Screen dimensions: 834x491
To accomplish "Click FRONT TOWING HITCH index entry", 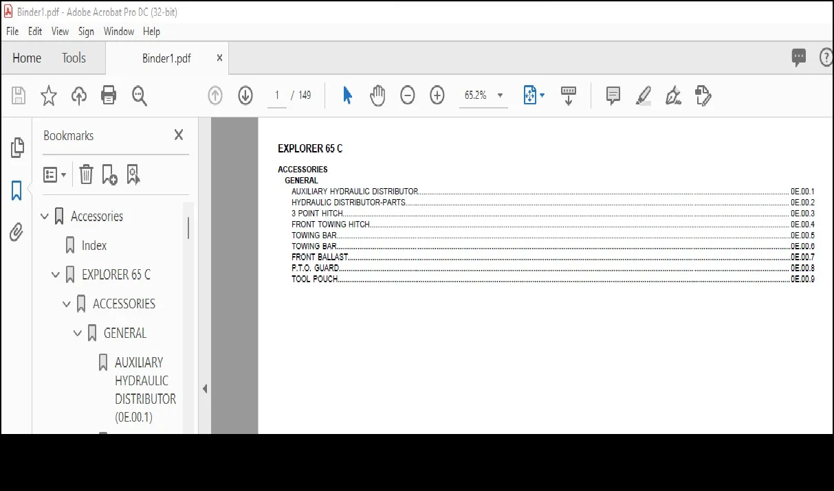I will [x=331, y=225].
